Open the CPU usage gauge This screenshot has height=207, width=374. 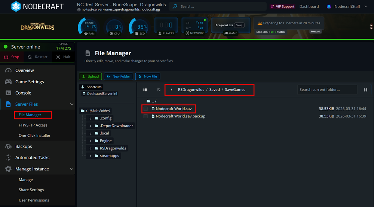(114, 27)
